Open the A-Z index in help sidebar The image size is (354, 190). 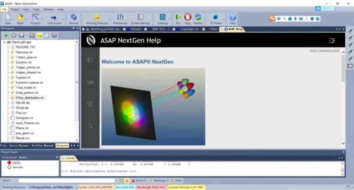point(90,82)
